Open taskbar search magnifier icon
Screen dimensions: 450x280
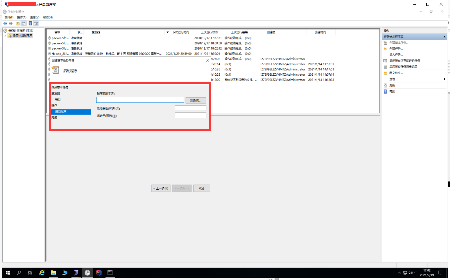pyautogui.click(x=19, y=272)
